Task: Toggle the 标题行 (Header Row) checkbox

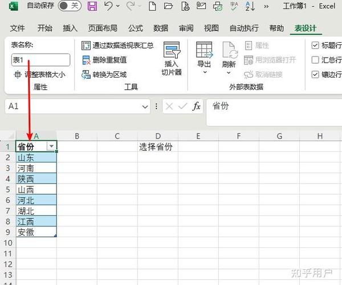Action: 315,46
